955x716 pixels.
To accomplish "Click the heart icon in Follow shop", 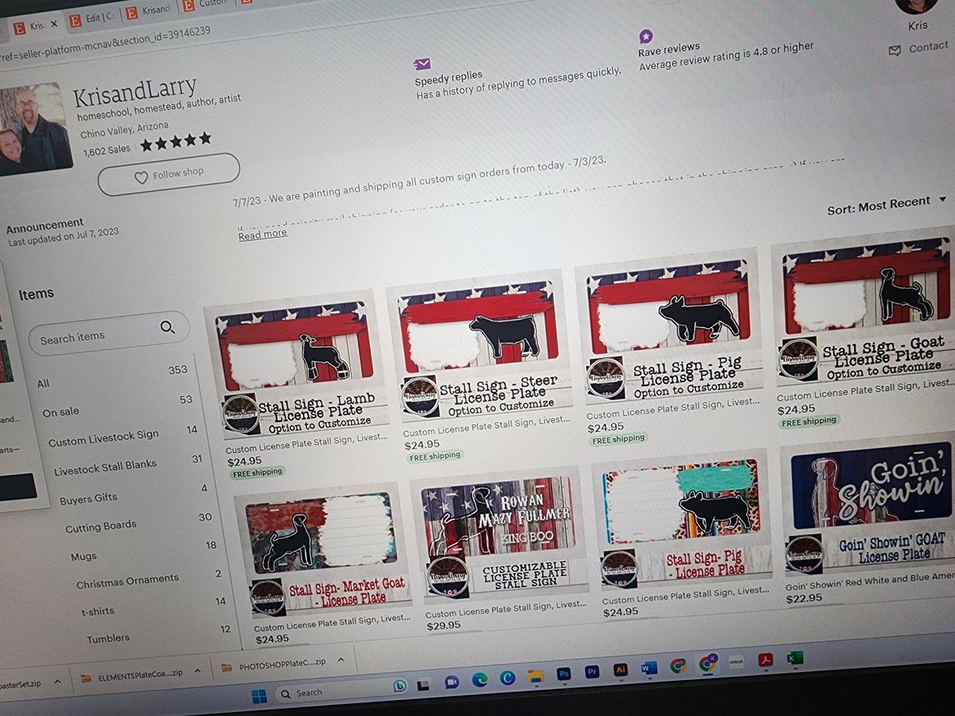I will 141,178.
